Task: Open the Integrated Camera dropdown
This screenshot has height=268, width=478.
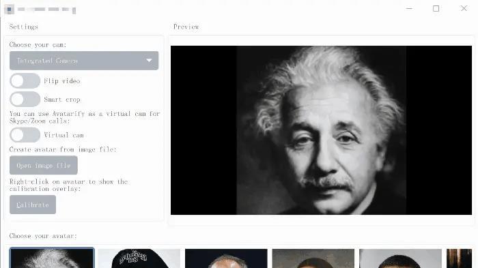Action: tap(84, 61)
